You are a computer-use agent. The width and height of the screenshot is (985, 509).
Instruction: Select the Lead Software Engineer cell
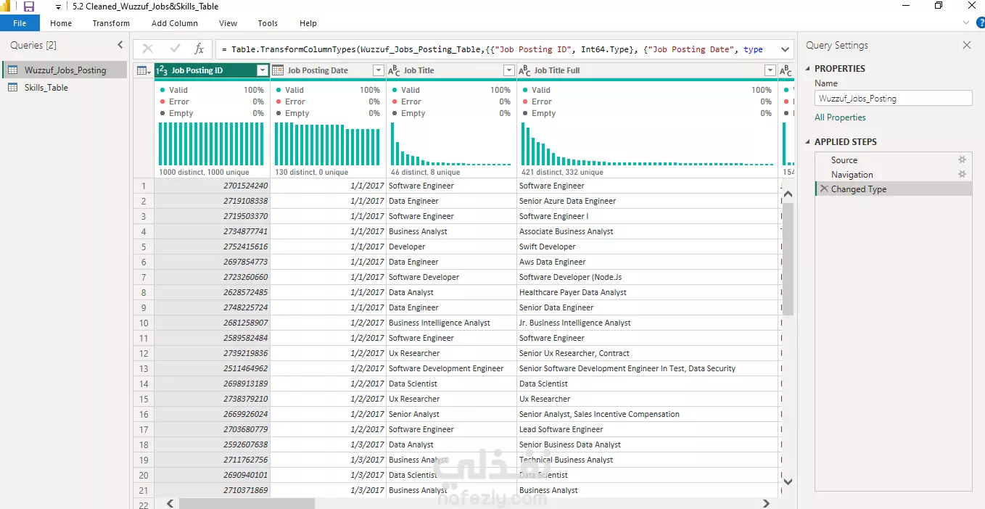point(647,429)
